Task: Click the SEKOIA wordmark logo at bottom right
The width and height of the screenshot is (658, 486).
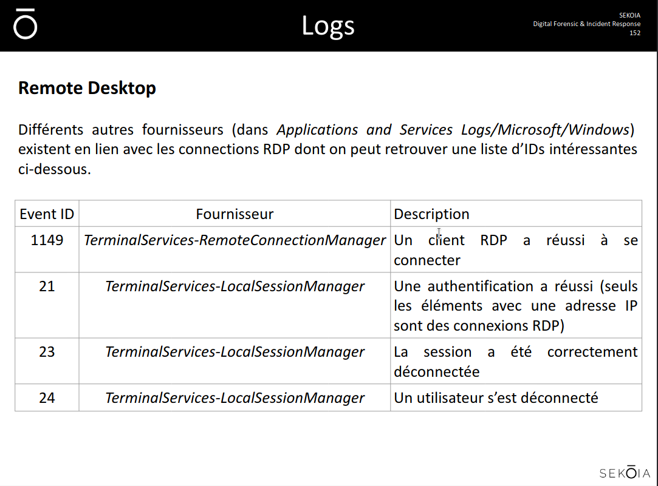Action: point(625,473)
